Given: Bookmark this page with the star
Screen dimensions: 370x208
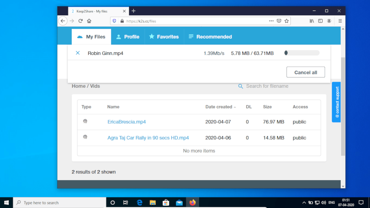Looking at the screenshot, I should pos(286,21).
